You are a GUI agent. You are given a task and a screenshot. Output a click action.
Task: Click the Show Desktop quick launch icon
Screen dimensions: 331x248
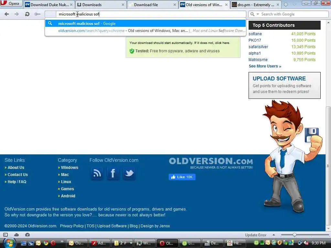23,243
